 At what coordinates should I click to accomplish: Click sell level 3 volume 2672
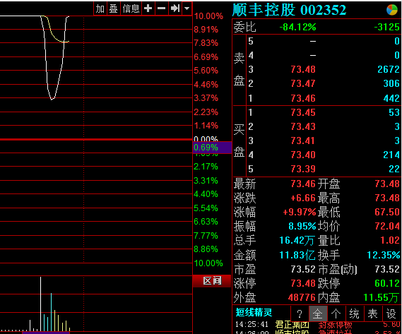coord(389,69)
